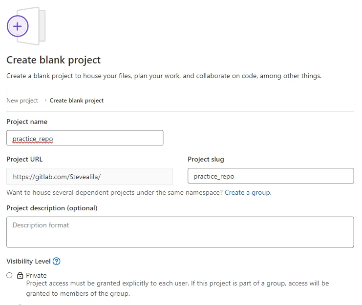Viewport: 362px width, 305px height.
Task: Open the Create a group link
Action: click(247, 192)
